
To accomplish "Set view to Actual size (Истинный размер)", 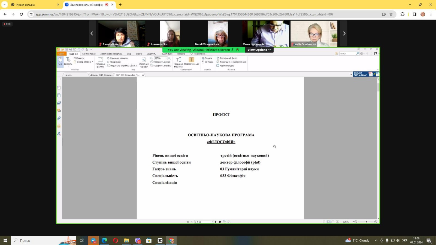I will pos(100,62).
